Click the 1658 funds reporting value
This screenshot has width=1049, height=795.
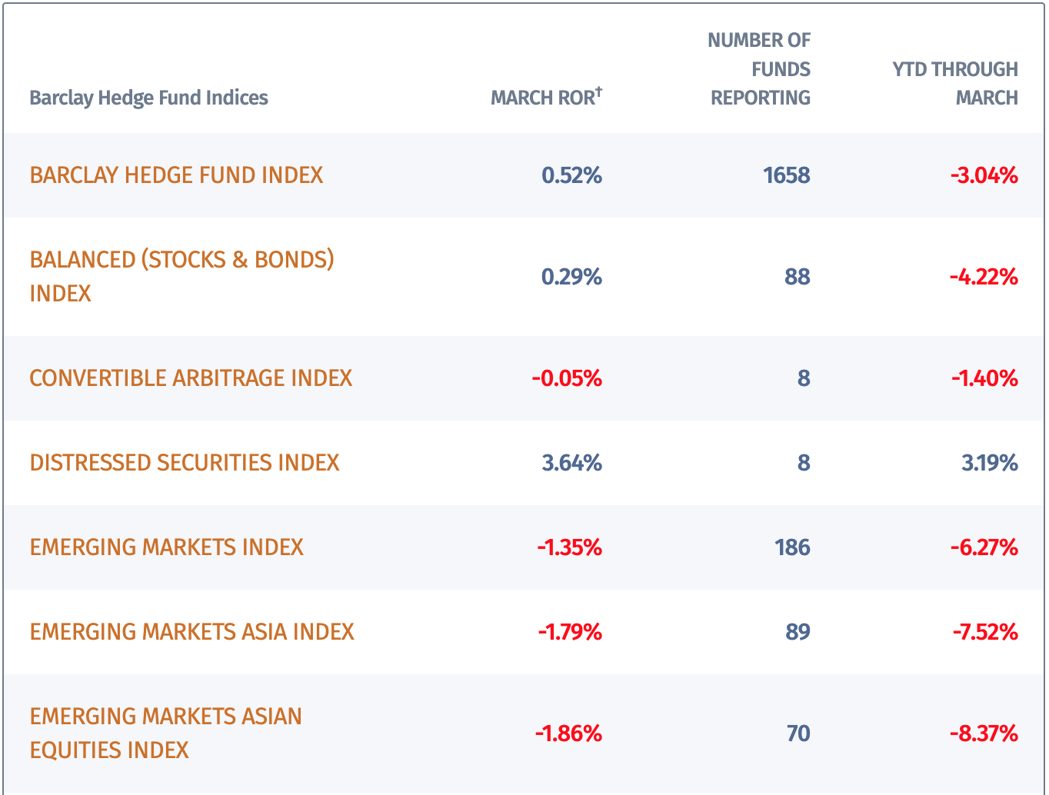(786, 175)
